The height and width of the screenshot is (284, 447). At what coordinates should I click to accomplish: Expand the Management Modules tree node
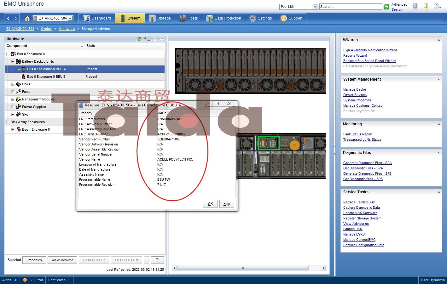[13, 99]
